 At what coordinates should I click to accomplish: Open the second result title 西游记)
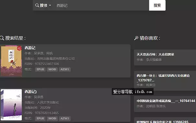31,92
